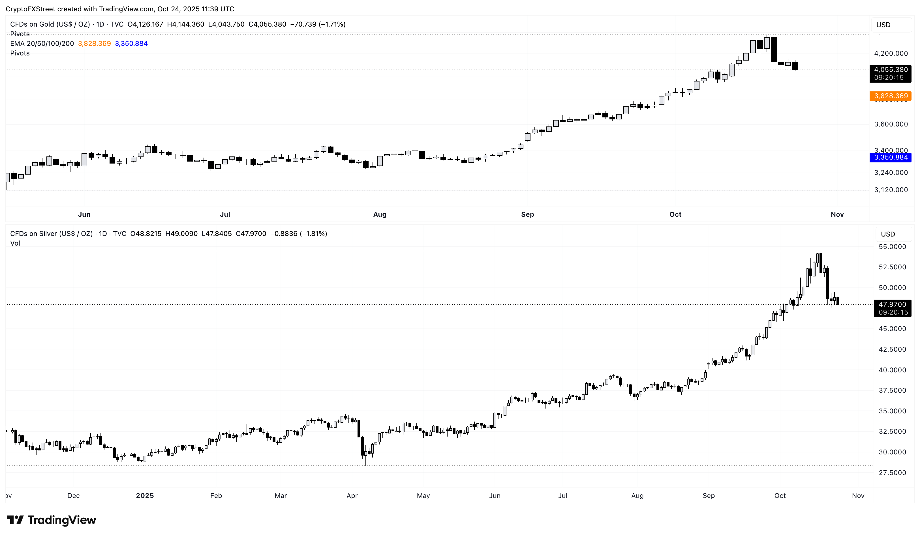Screen dimensions: 920x537
Task: Select the Vol indicator label on Silver chart
Action: pyautogui.click(x=15, y=243)
